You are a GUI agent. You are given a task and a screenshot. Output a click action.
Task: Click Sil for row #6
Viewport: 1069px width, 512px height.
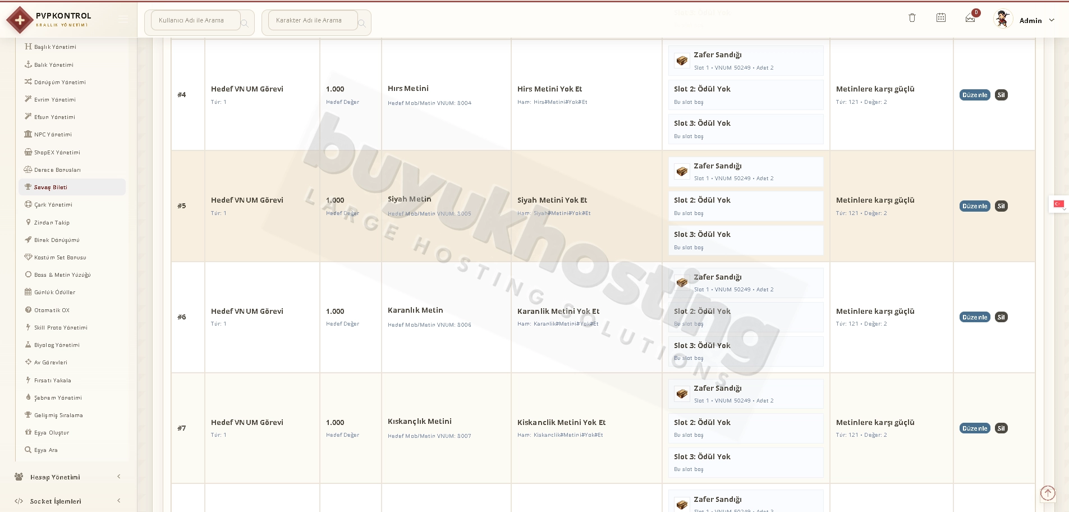pyautogui.click(x=1001, y=317)
